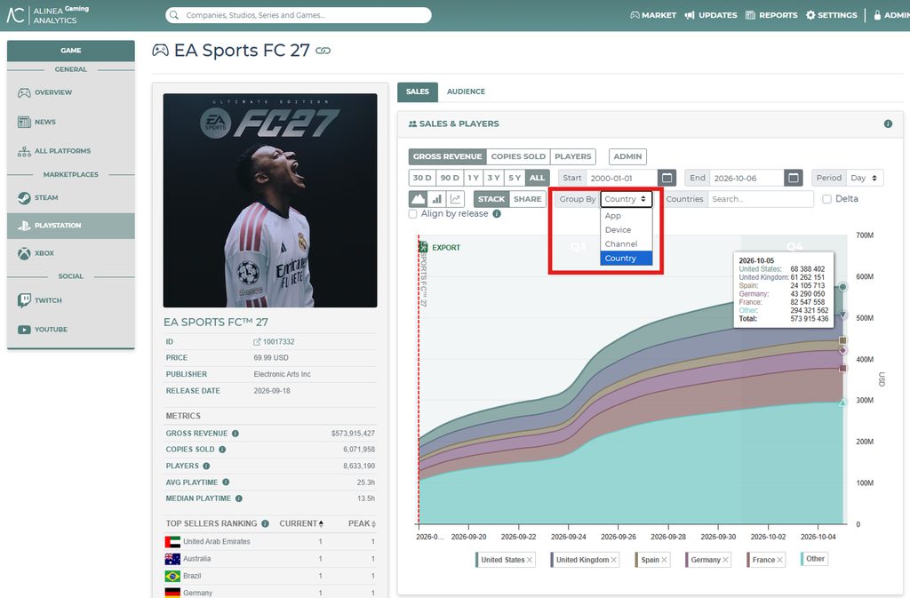This screenshot has height=598, width=910.
Task: Select STACK chart mode
Action: [491, 199]
